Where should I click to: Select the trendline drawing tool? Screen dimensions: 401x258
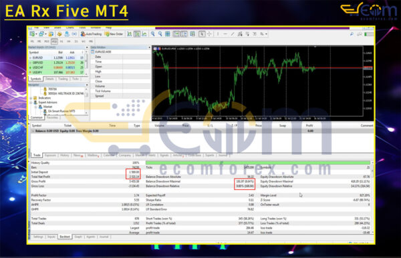click(x=233, y=34)
